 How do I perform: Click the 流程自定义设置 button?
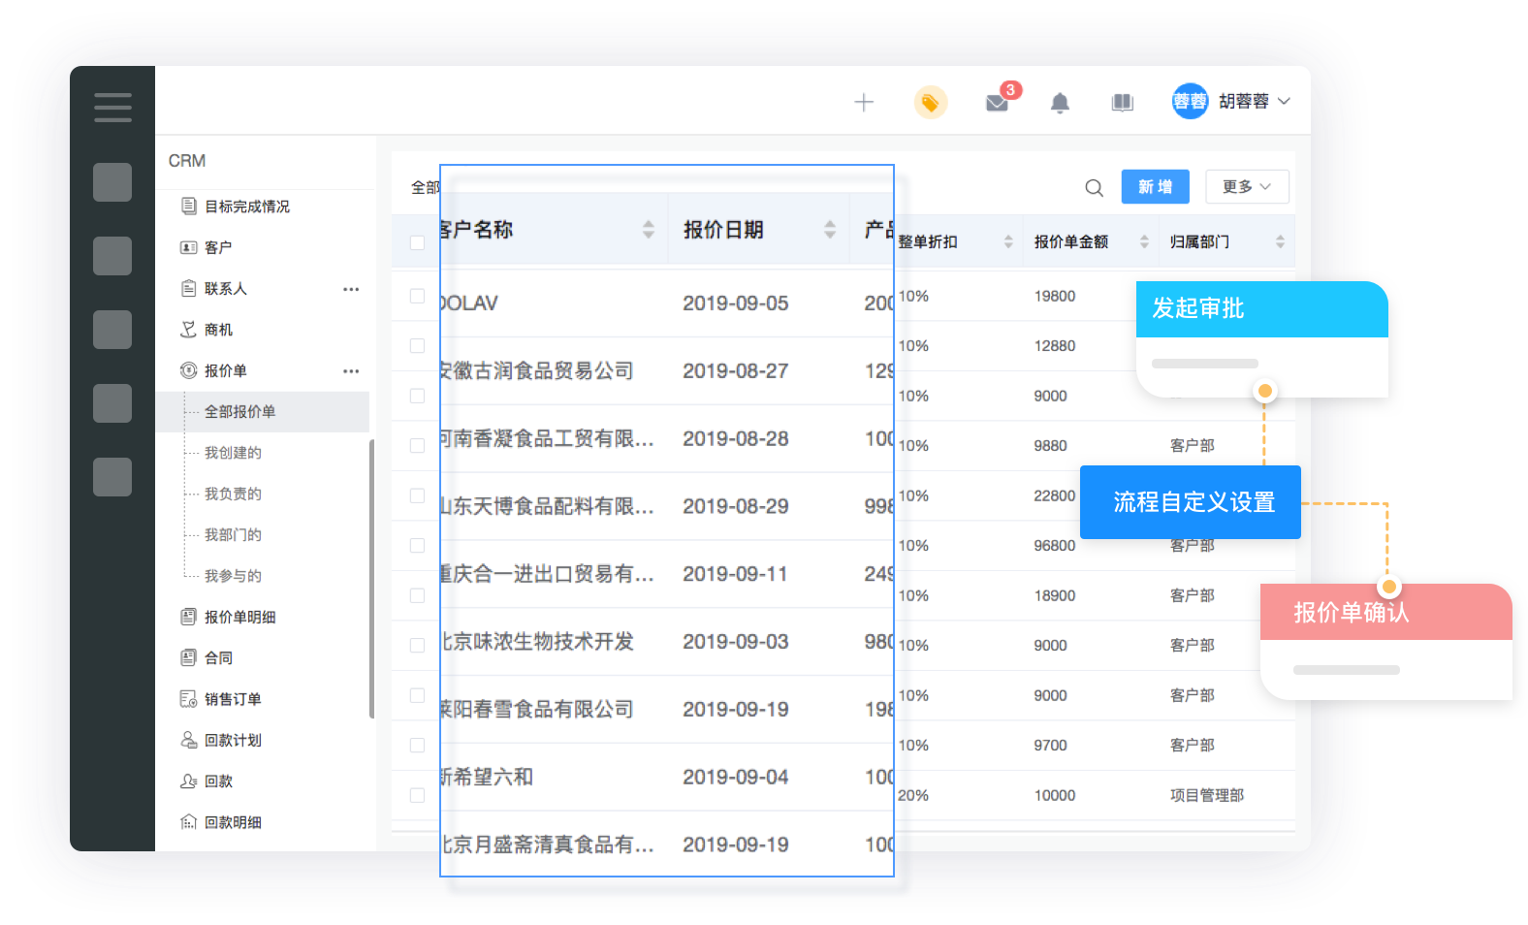(1191, 502)
